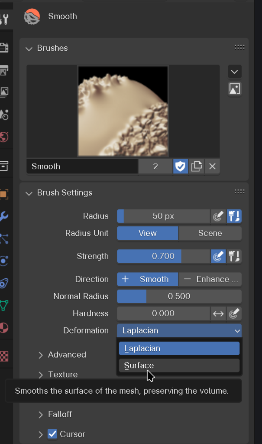Set Direction to Smooth
Image resolution: width=262 pixels, height=444 pixels.
(x=147, y=279)
